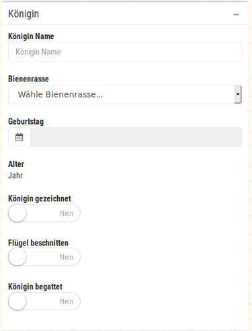Click the arrow of the Bienenrasse combo box
The image size is (252, 331).
238,94
